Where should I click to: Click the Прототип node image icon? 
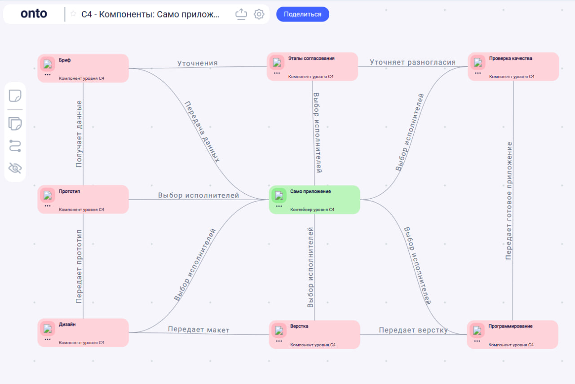(x=48, y=195)
